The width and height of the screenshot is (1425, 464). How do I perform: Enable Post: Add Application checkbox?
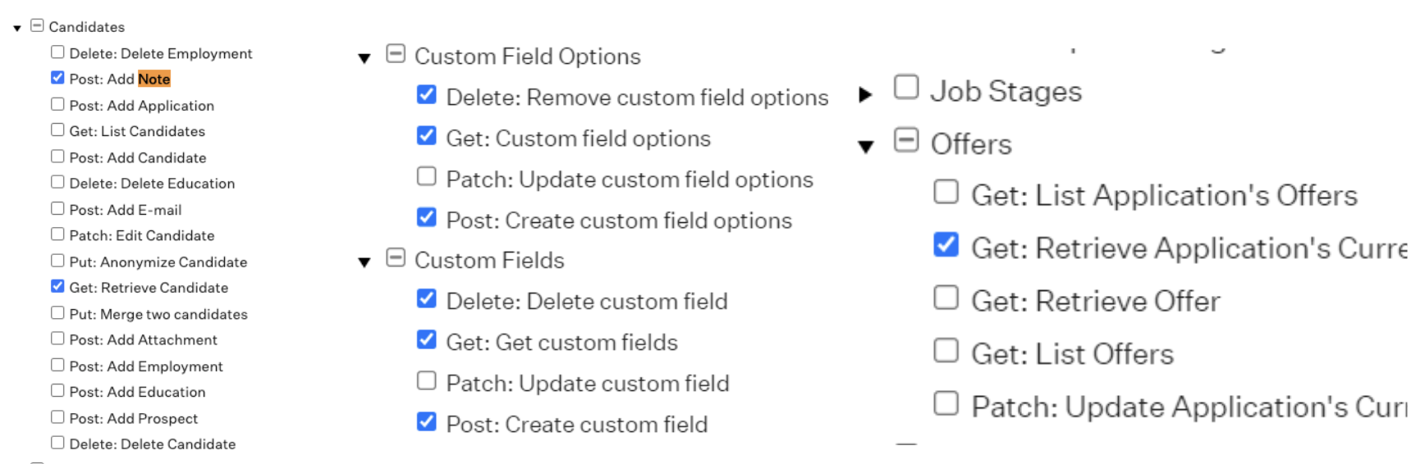[57, 104]
